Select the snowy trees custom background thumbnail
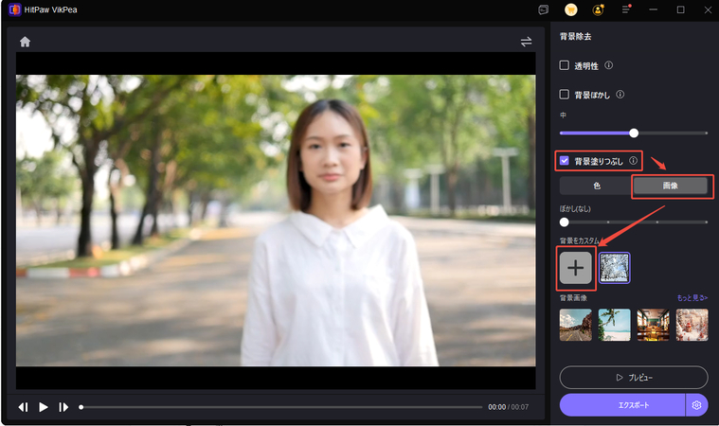The width and height of the screenshot is (719, 426). (615, 268)
